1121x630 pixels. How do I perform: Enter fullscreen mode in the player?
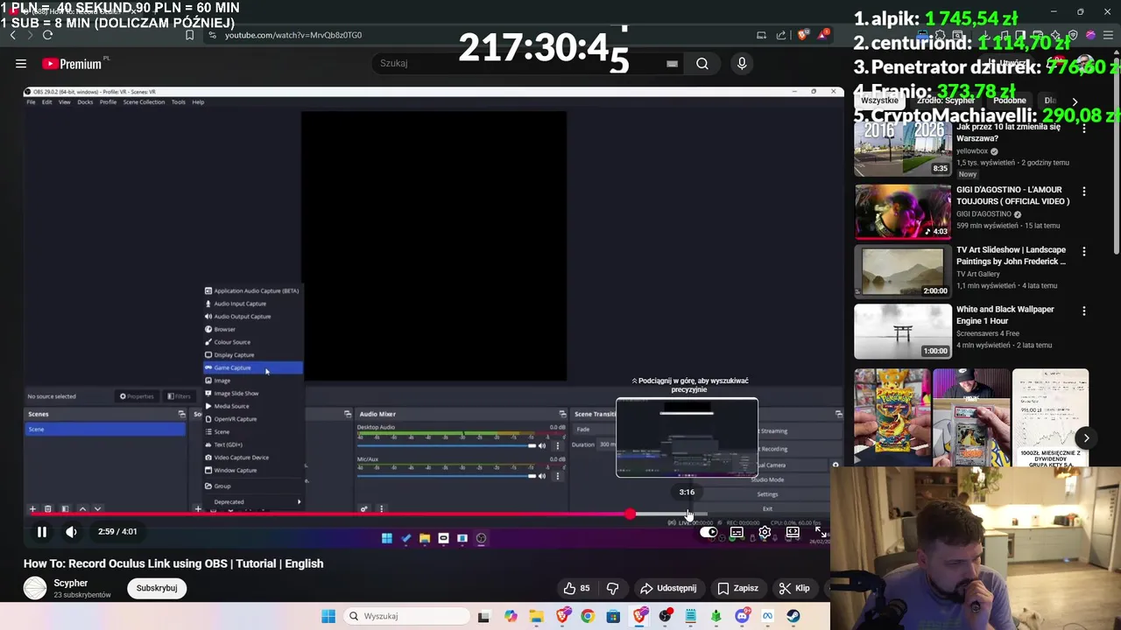[x=821, y=532]
